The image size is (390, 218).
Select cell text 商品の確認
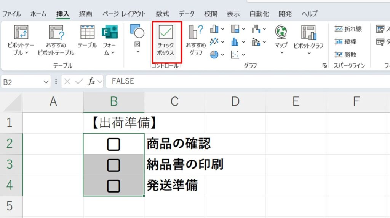click(x=179, y=144)
